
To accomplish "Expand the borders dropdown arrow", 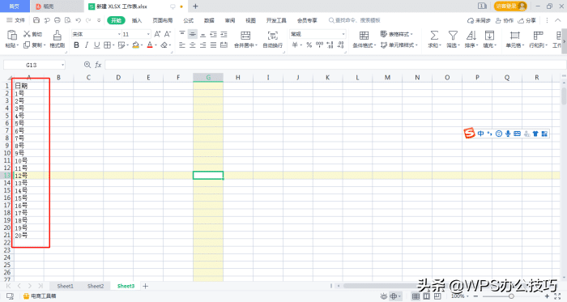I will tap(113, 45).
